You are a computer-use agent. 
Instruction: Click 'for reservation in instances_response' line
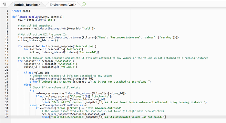pyautogui.click(x=58, y=46)
